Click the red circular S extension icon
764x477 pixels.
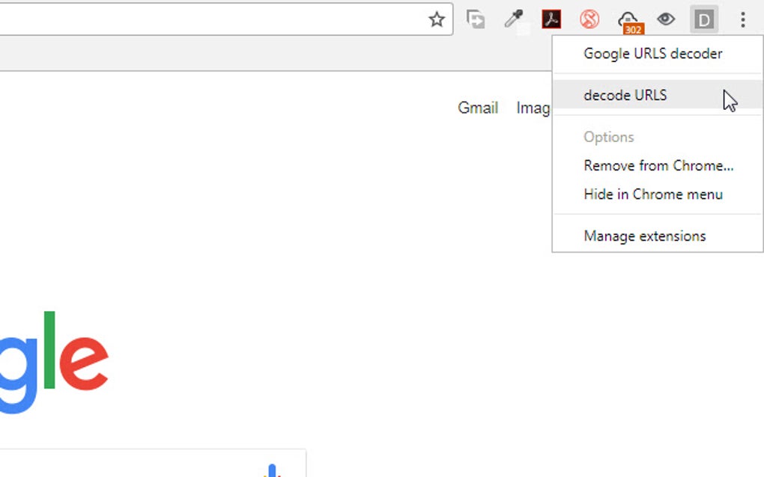pyautogui.click(x=589, y=19)
